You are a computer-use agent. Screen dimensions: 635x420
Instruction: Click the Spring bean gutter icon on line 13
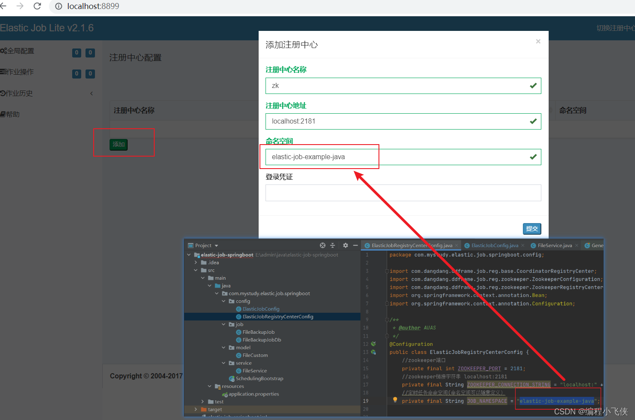point(373,352)
